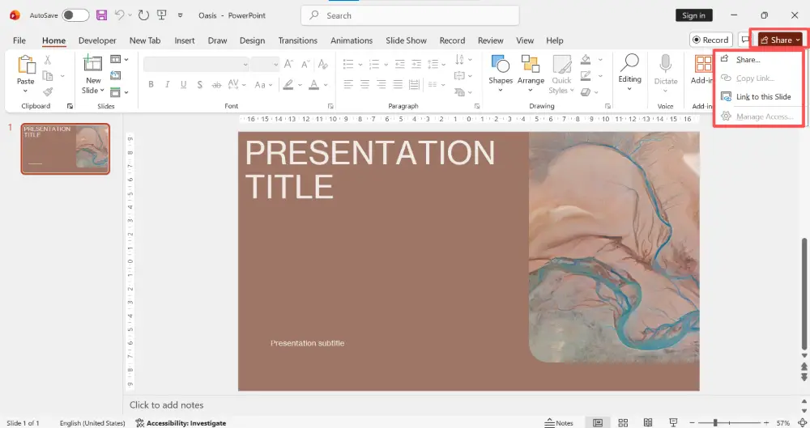
Task: Click Clear All Formatting icon
Action: point(323,64)
